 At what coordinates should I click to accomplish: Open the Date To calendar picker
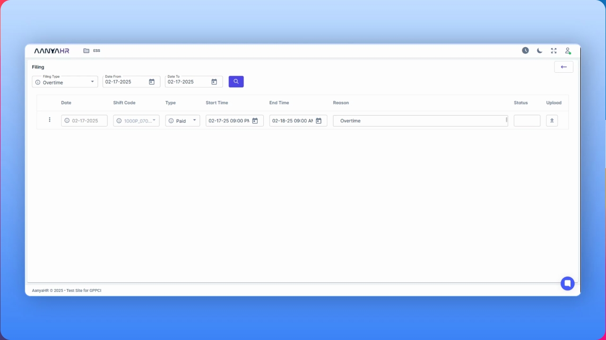[x=214, y=82]
